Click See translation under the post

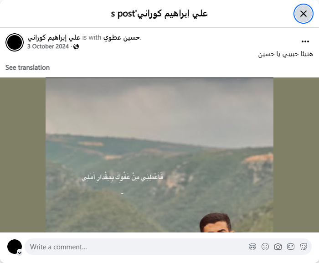point(27,67)
